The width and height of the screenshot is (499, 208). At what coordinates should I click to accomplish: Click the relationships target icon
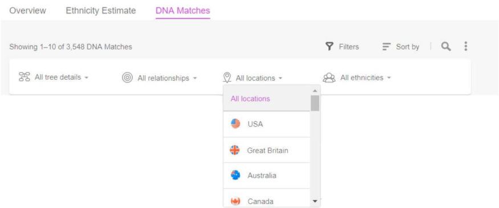127,78
